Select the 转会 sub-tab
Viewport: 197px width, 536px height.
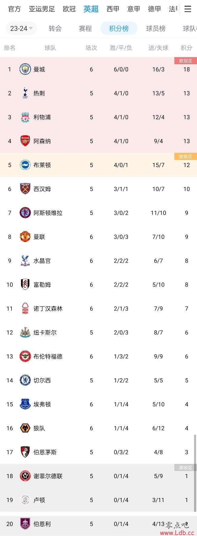pos(55,28)
